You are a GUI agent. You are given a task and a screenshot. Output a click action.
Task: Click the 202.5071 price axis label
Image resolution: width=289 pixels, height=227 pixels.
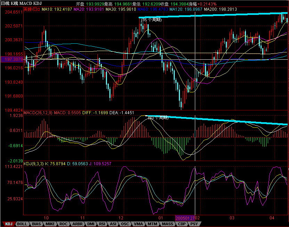pos(14,26)
